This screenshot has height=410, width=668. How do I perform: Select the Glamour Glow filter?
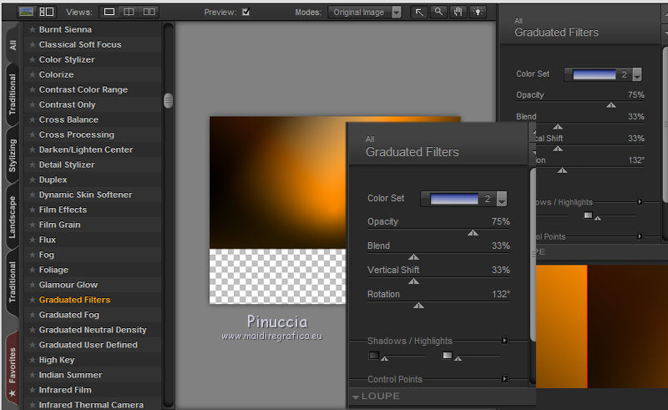[68, 285]
